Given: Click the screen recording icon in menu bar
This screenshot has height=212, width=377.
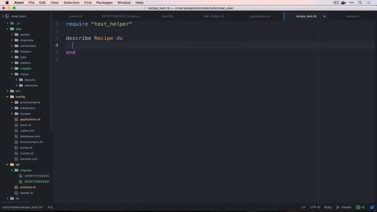Looking at the screenshot, I should coord(336,2).
